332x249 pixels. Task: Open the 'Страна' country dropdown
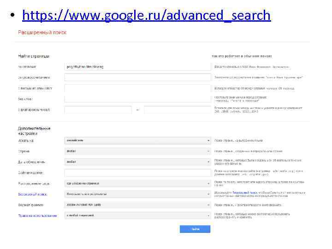[x=137, y=151]
